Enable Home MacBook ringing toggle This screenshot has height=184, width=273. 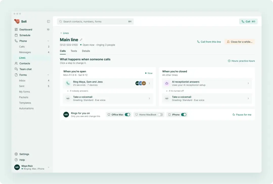pyautogui.click(x=160, y=115)
